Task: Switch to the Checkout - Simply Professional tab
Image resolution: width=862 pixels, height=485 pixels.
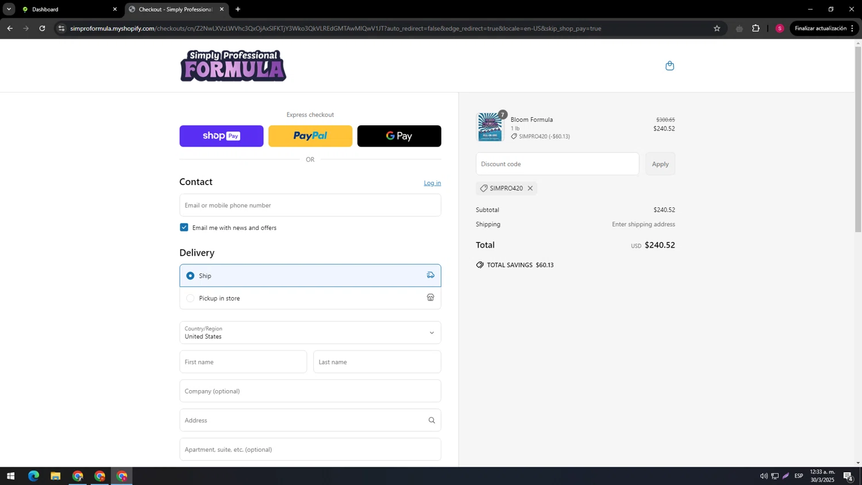Action: (x=175, y=9)
